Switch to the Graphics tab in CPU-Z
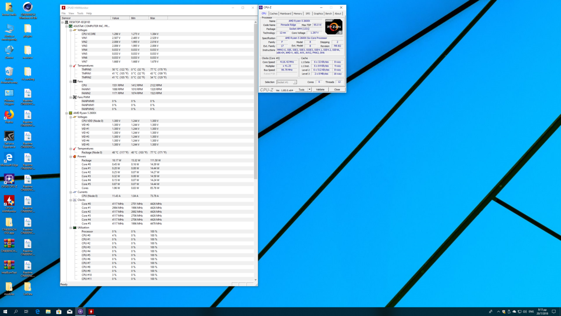This screenshot has width=561, height=316. point(318,14)
